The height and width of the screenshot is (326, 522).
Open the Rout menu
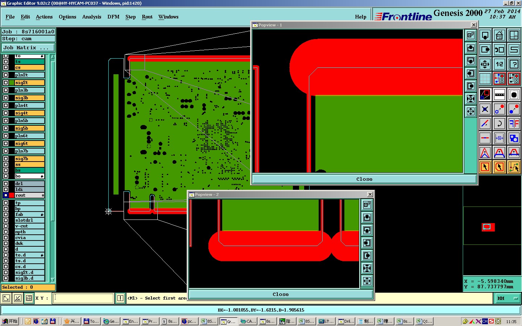click(147, 17)
